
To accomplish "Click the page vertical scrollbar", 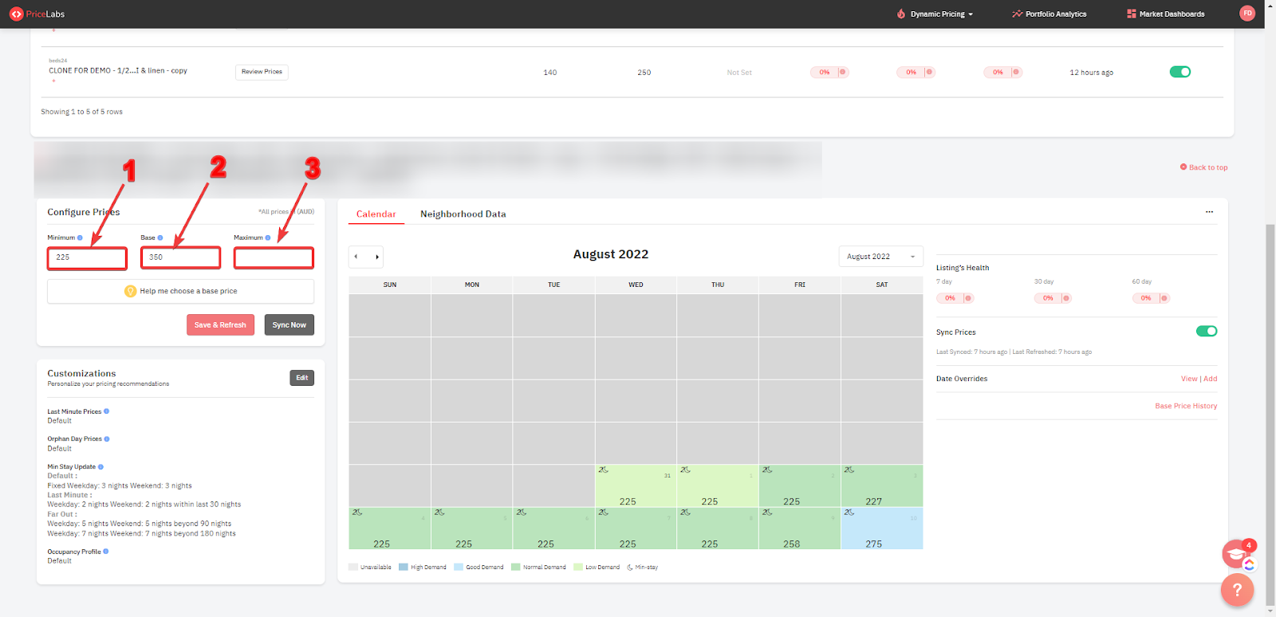I will click(1270, 415).
